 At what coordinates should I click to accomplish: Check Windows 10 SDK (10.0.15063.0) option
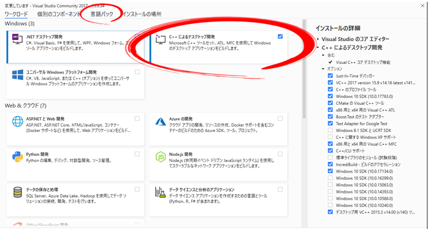[x=331, y=185]
